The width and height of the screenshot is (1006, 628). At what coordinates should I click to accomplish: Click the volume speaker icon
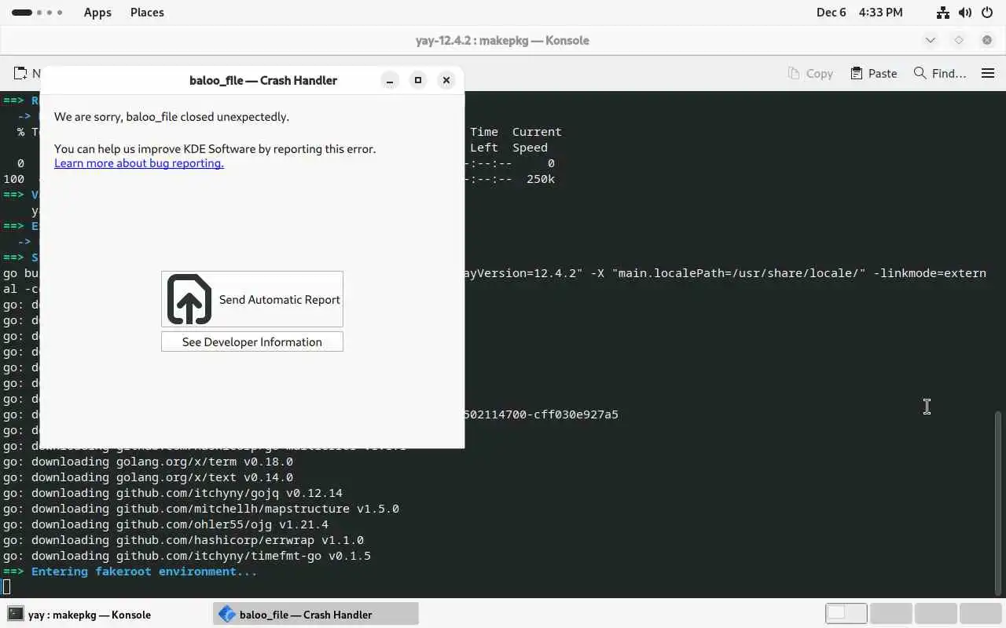click(965, 13)
